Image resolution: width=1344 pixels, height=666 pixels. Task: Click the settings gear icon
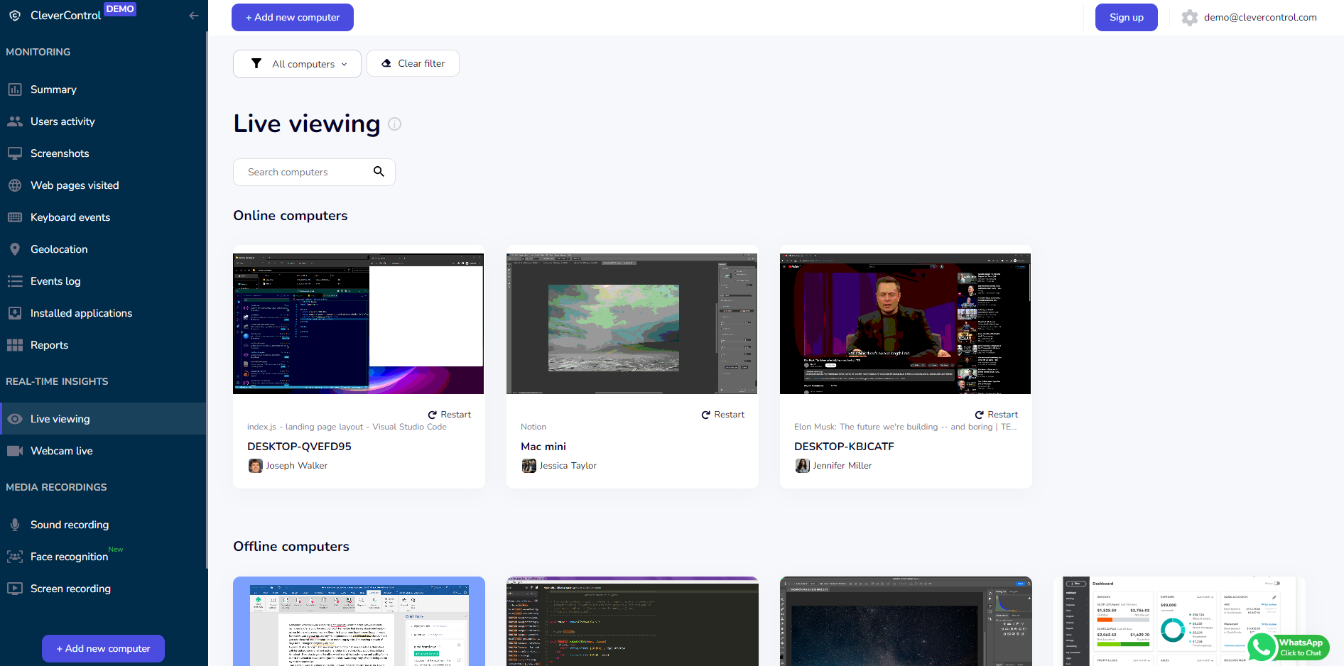pyautogui.click(x=1190, y=18)
